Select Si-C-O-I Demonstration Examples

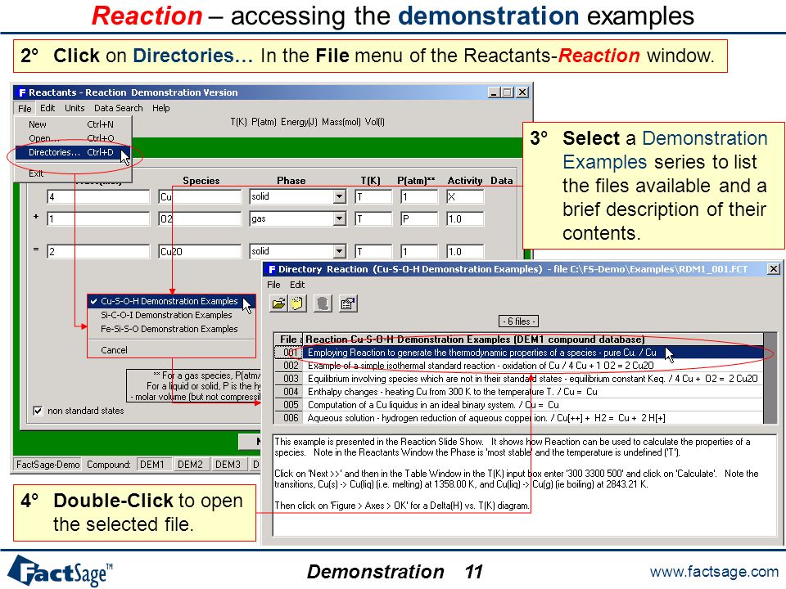pyautogui.click(x=171, y=315)
